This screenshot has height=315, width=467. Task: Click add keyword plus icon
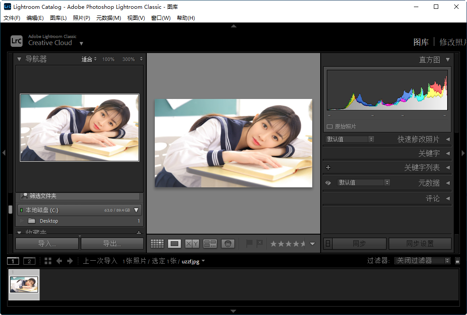[328, 167]
